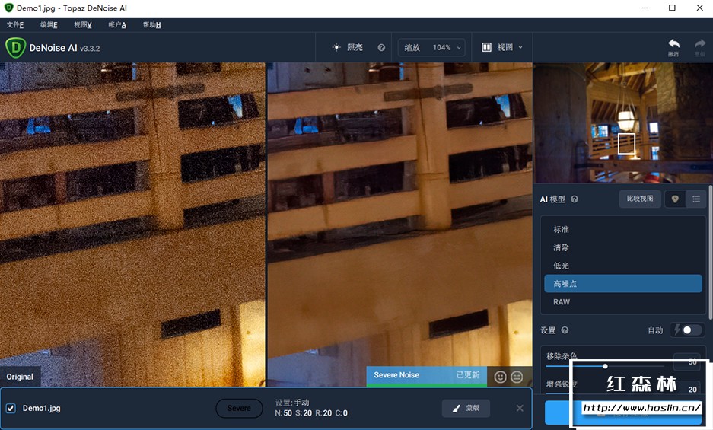Image resolution: width=713 pixels, height=430 pixels.
Task: Click the model list view icon
Action: pos(695,199)
